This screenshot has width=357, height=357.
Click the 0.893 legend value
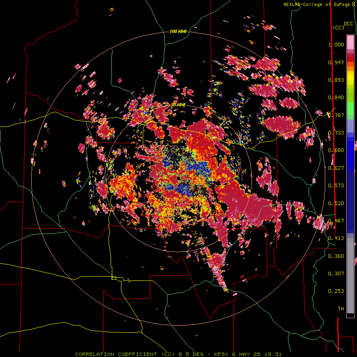pyautogui.click(x=336, y=80)
